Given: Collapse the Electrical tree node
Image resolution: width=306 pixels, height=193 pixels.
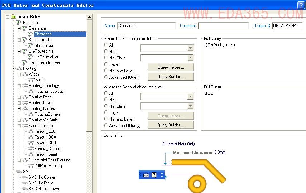Looking at the screenshot, I should click(x=13, y=23).
